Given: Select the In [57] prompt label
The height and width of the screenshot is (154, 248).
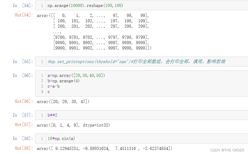Looking at the screenshot, I should pyautogui.click(x=23, y=115).
